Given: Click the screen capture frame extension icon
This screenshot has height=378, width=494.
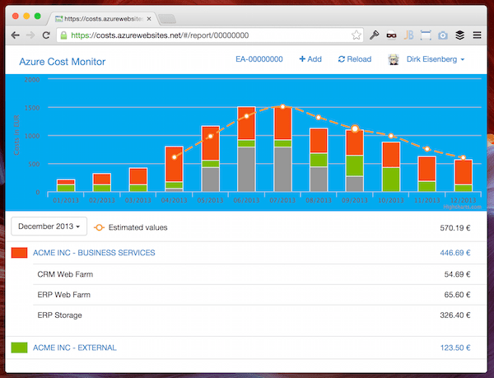Looking at the screenshot, I should tap(426, 35).
